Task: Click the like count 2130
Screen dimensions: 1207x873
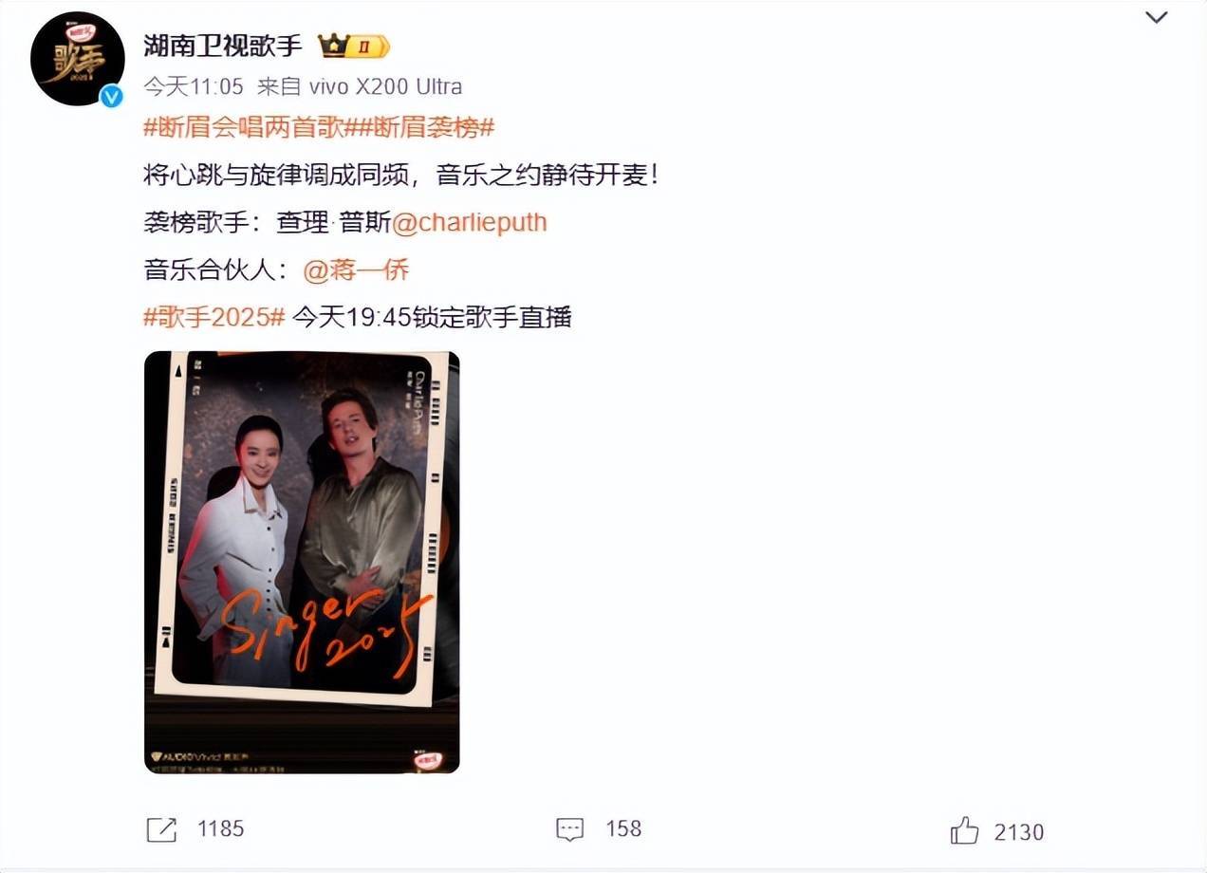Action: pos(1019,832)
